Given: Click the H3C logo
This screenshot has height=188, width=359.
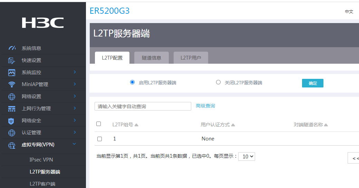Looking at the screenshot, I should 43,23.
